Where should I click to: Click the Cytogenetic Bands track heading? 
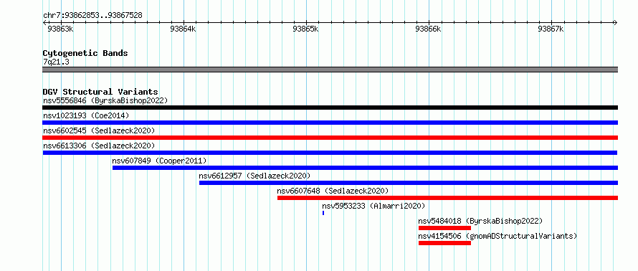pyautogui.click(x=85, y=53)
